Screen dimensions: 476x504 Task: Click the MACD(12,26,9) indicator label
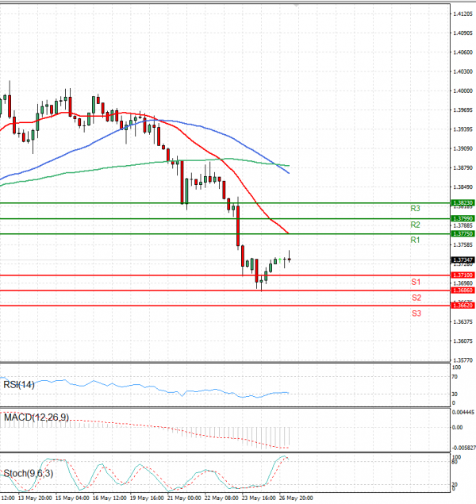click(36, 417)
